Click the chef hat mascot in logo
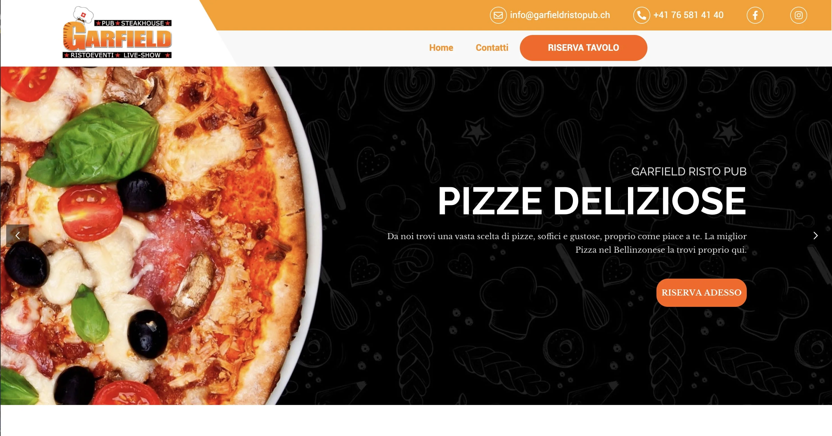The height and width of the screenshot is (436, 832). click(x=83, y=15)
